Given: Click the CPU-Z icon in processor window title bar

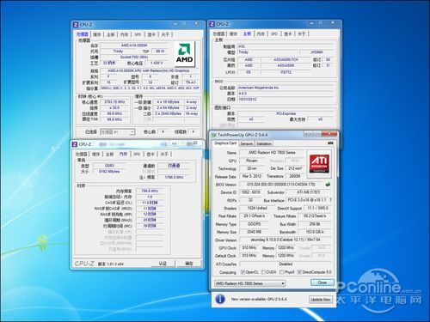Looking at the screenshot, I should 76,25.
